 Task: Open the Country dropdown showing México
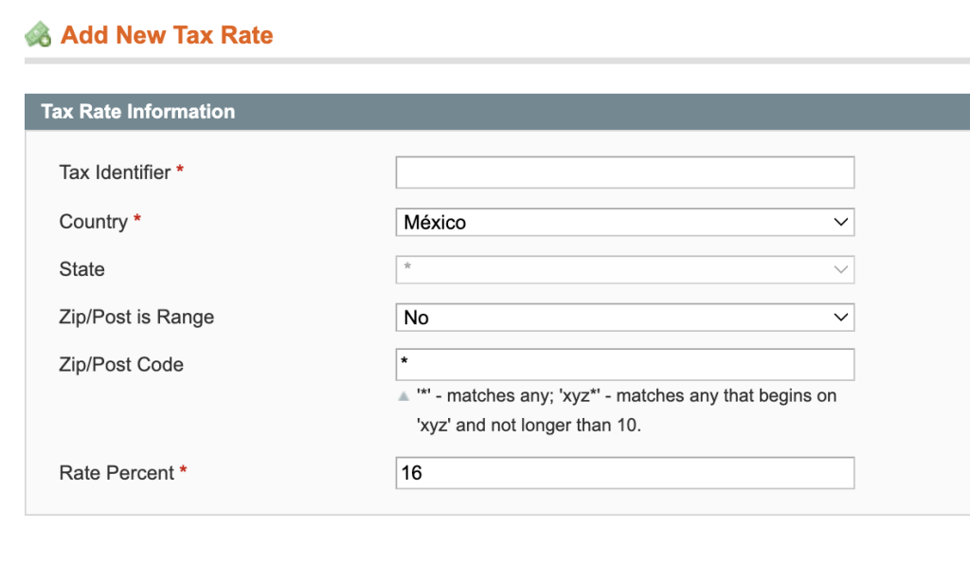click(x=625, y=222)
